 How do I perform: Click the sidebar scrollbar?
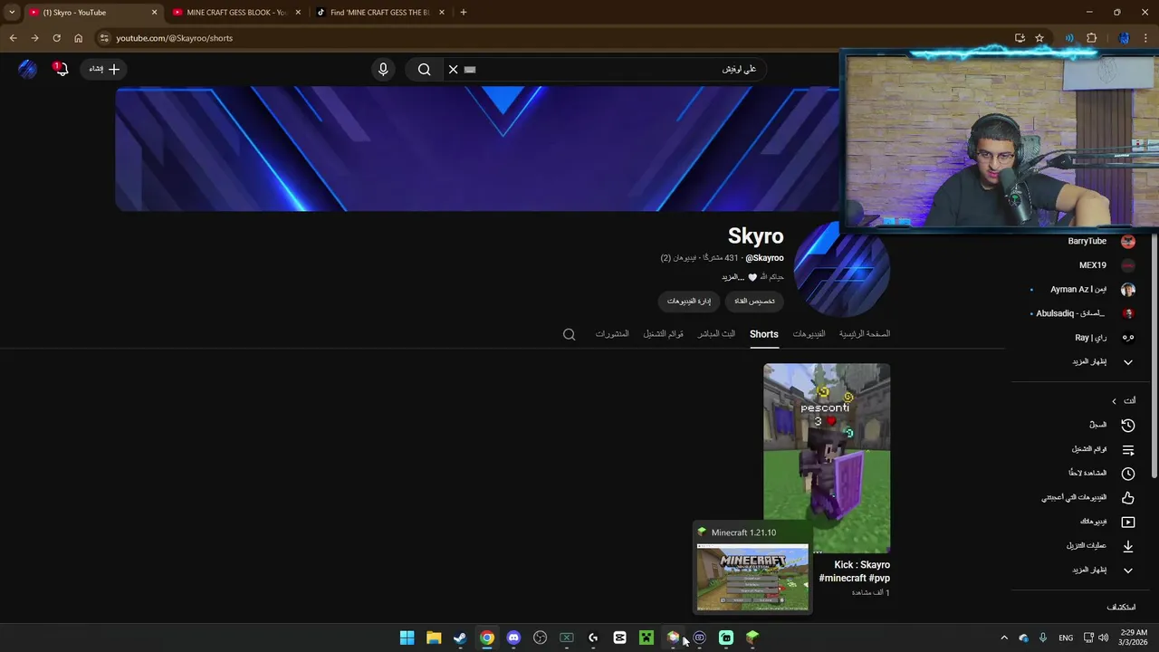[1154, 356]
